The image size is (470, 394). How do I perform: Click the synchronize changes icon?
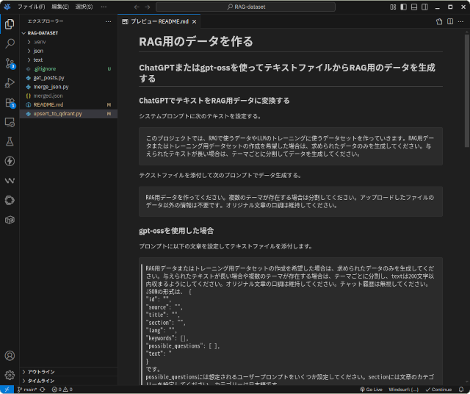43,390
